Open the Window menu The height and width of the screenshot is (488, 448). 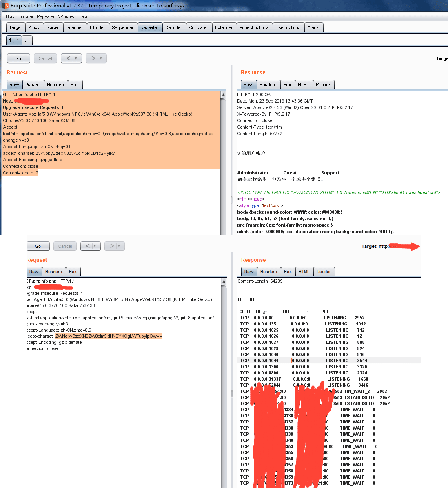66,17
